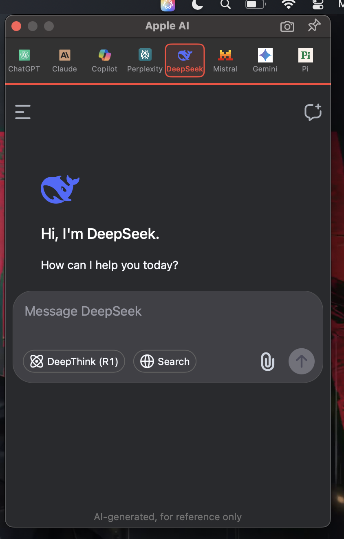Toggle the web Search option
Screen dimensions: 344x539
tap(165, 361)
